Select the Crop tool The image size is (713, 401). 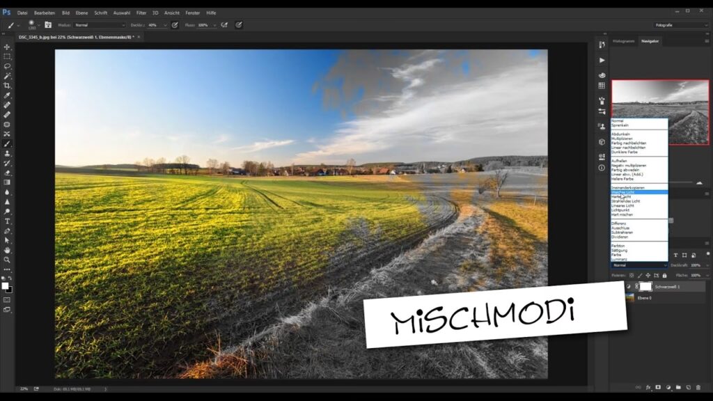pos(7,86)
